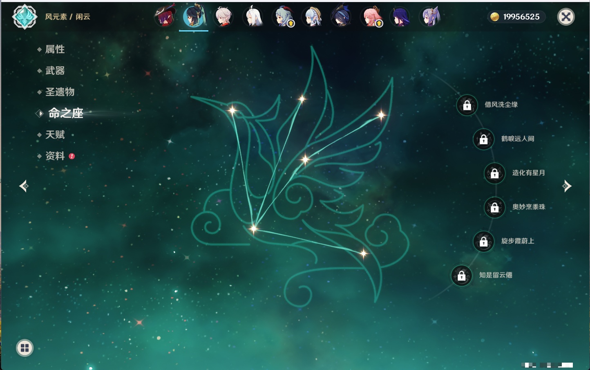Click the star on the central upper feather
This screenshot has width=590, height=370.
(302, 99)
